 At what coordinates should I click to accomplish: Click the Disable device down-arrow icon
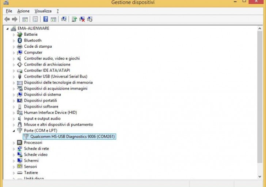90,19
